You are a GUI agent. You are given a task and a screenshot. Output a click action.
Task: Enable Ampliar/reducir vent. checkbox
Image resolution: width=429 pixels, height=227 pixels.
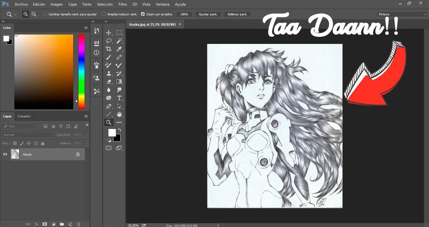pos(104,14)
